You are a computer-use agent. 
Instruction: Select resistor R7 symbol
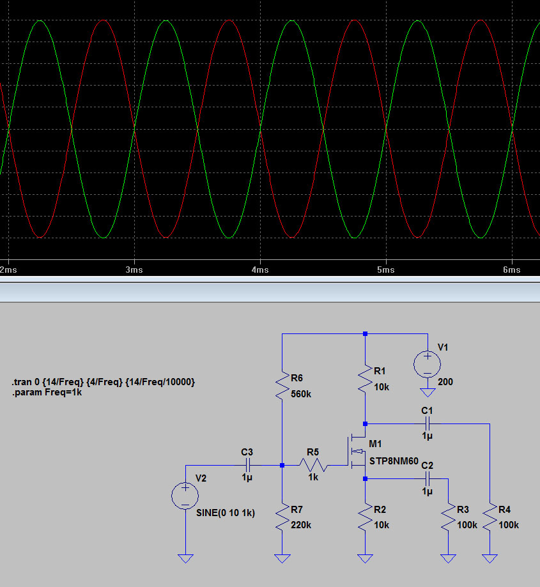(x=282, y=517)
